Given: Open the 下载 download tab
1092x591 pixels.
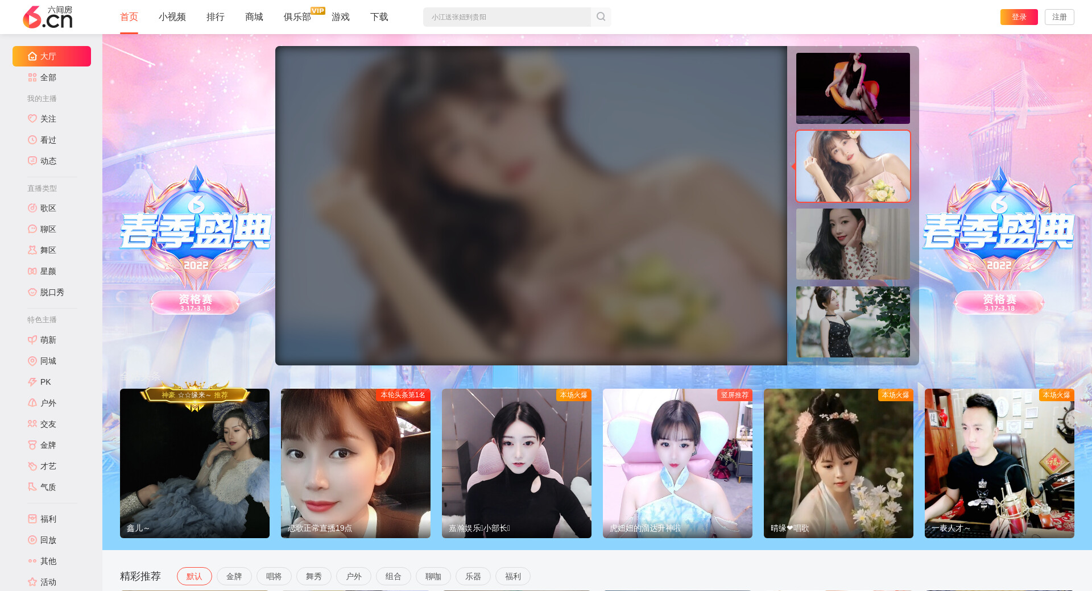Looking at the screenshot, I should [x=379, y=17].
